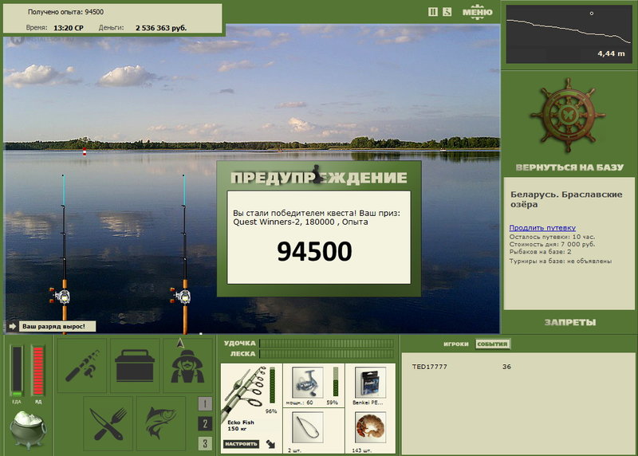Select rod slot number 3

pos(205,443)
